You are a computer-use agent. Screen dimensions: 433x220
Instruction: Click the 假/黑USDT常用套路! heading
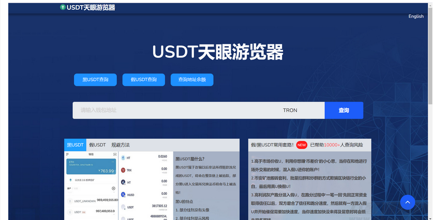coord(272,145)
